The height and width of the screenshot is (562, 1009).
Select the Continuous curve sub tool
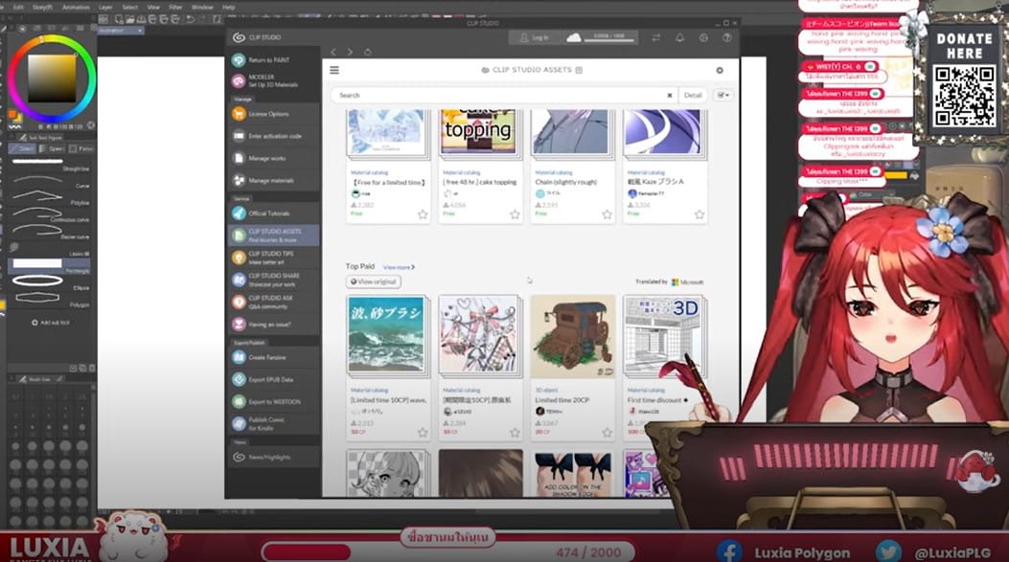click(50, 214)
